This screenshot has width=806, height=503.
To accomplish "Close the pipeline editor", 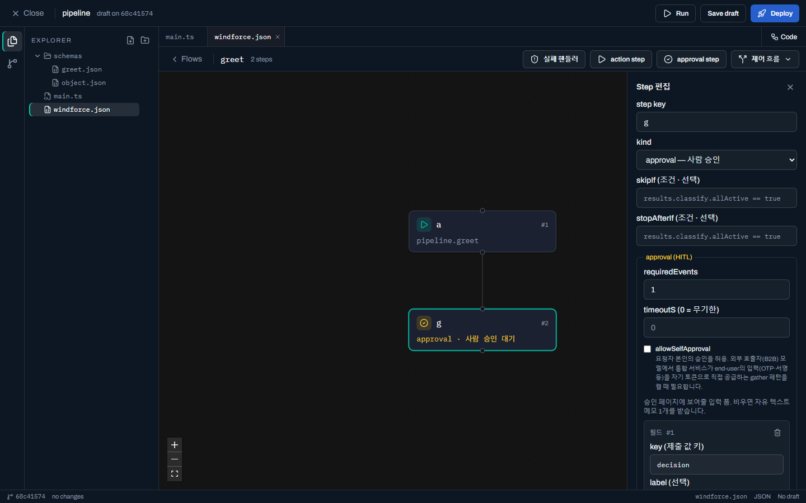I will [28, 13].
